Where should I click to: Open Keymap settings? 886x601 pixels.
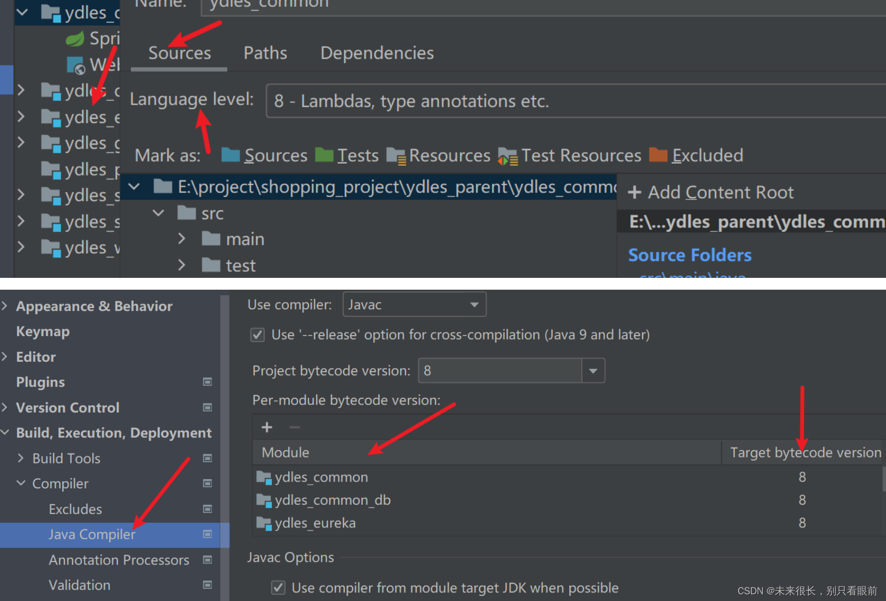tap(43, 331)
